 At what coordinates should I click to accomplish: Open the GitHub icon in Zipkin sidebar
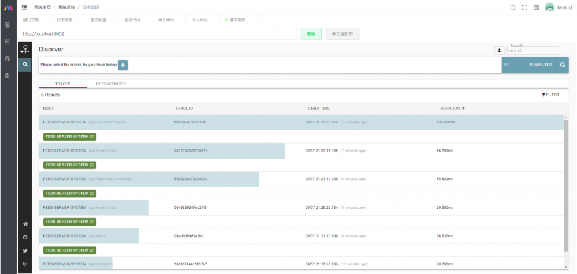(x=25, y=238)
